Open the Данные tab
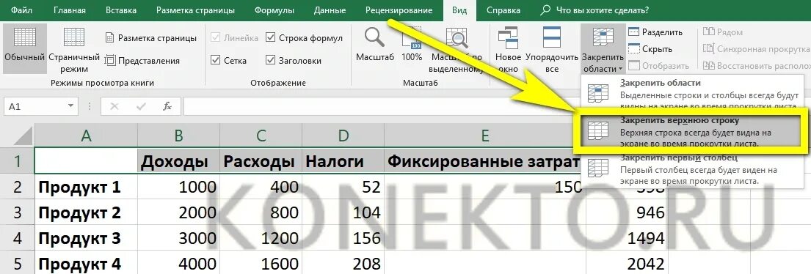 (x=331, y=10)
